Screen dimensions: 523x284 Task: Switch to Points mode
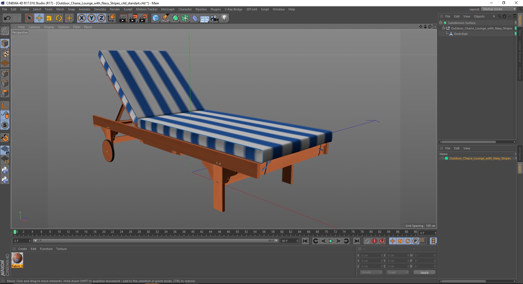[5, 73]
